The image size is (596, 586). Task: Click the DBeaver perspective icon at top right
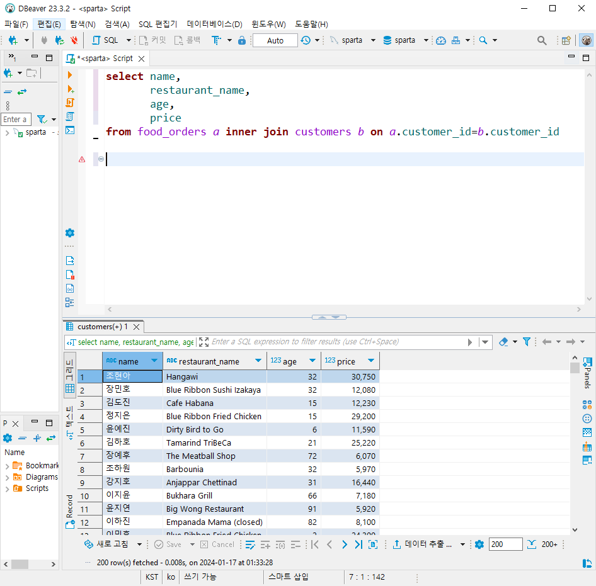587,40
